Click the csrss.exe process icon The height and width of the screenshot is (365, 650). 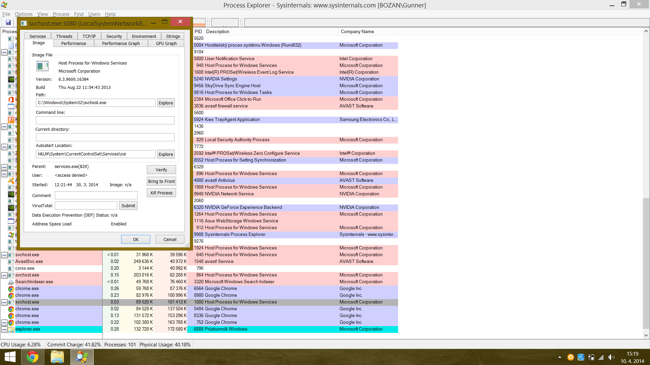pos(11,268)
